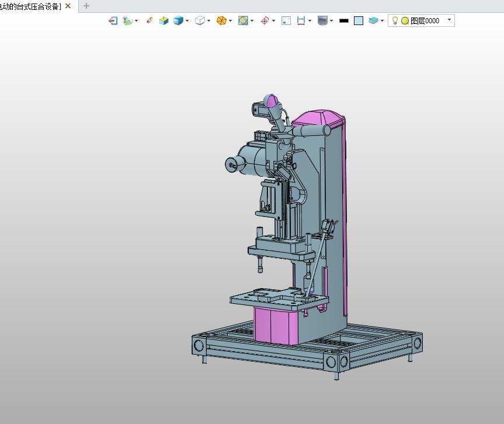Select the shaded blue cube display
Viewport: 504px width, 424px height.
[x=178, y=21]
